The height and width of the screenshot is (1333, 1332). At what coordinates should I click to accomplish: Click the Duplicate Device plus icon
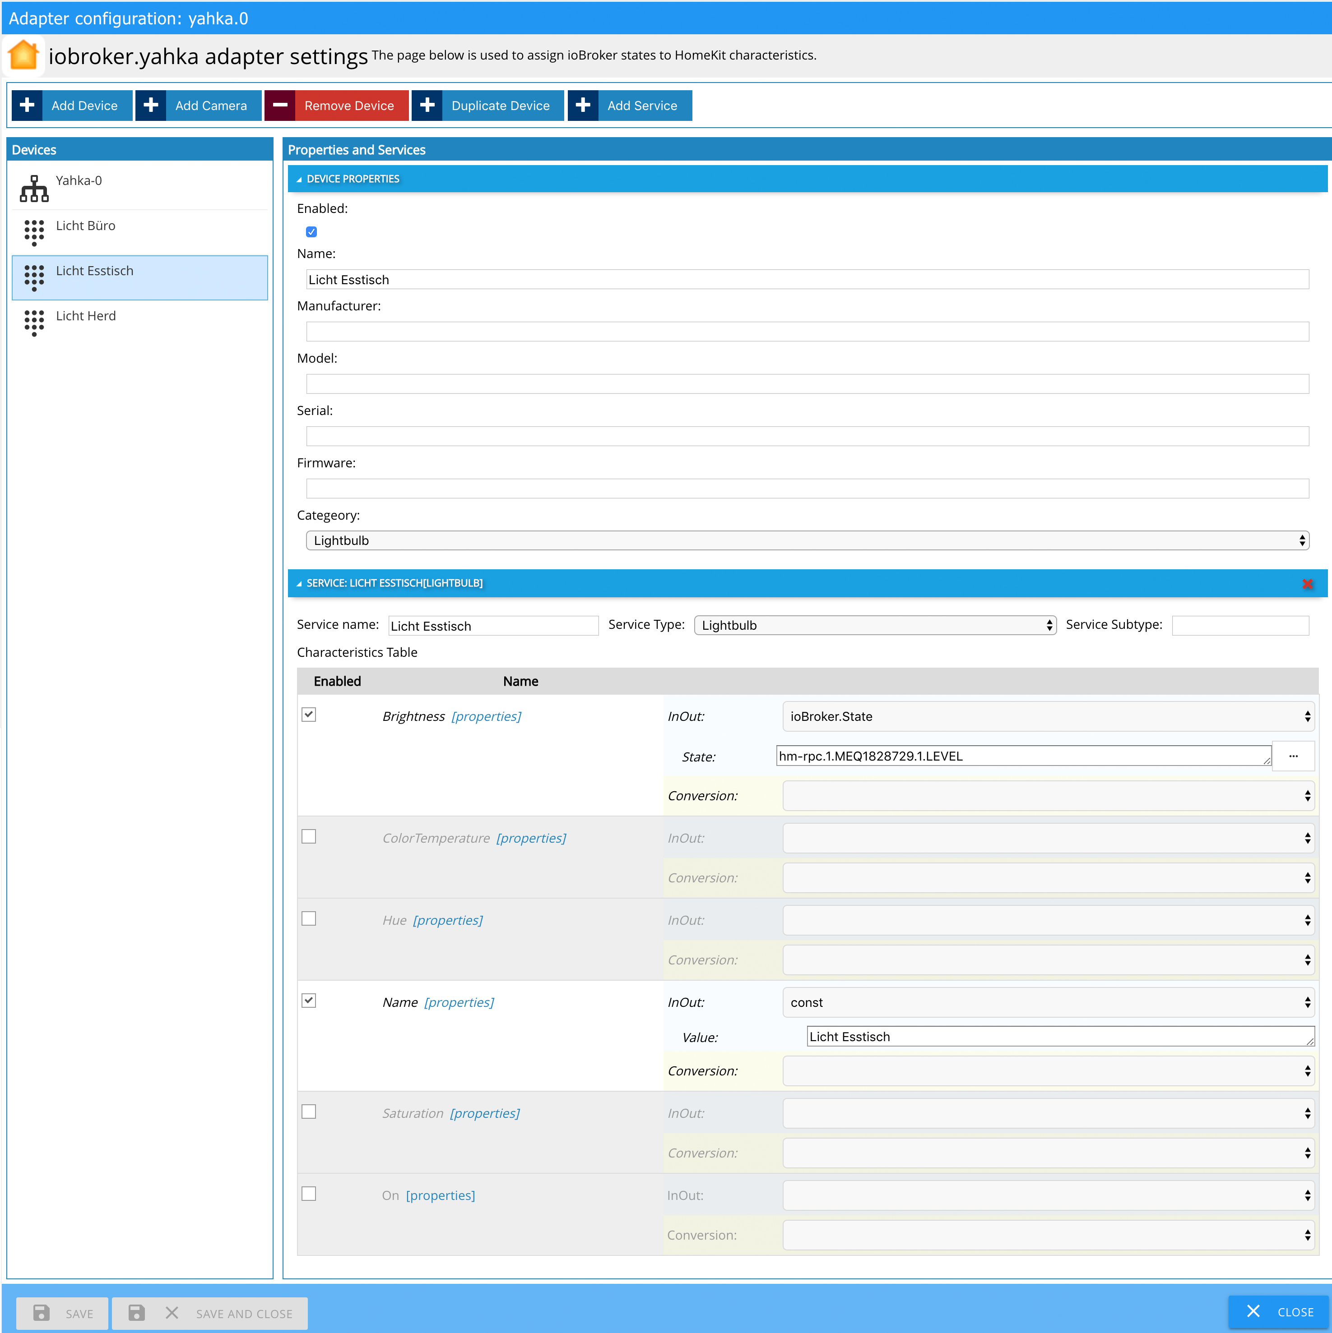click(427, 106)
